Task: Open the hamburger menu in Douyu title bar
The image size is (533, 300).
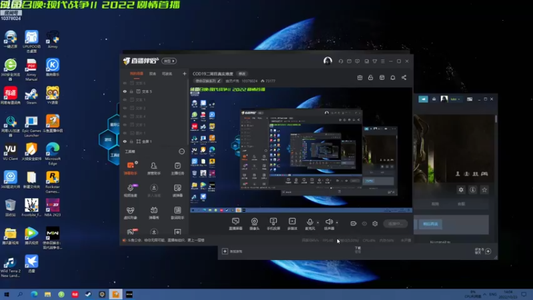Action: [382, 61]
